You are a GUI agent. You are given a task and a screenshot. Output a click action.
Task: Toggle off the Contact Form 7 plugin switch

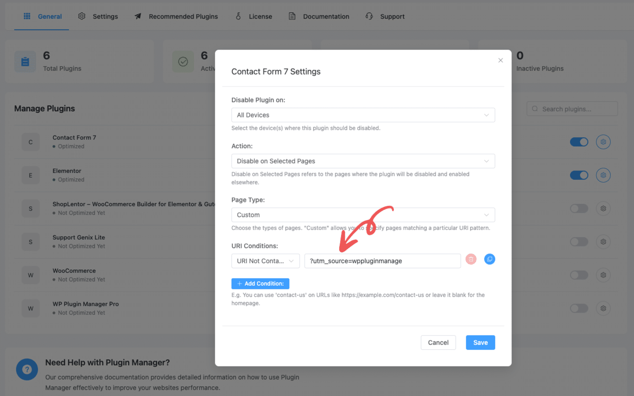[579, 142]
